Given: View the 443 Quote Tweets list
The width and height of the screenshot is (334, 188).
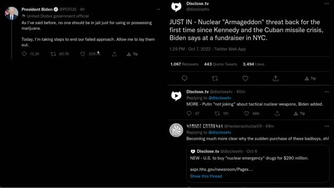Looking at the screenshot, I should point(220,64).
